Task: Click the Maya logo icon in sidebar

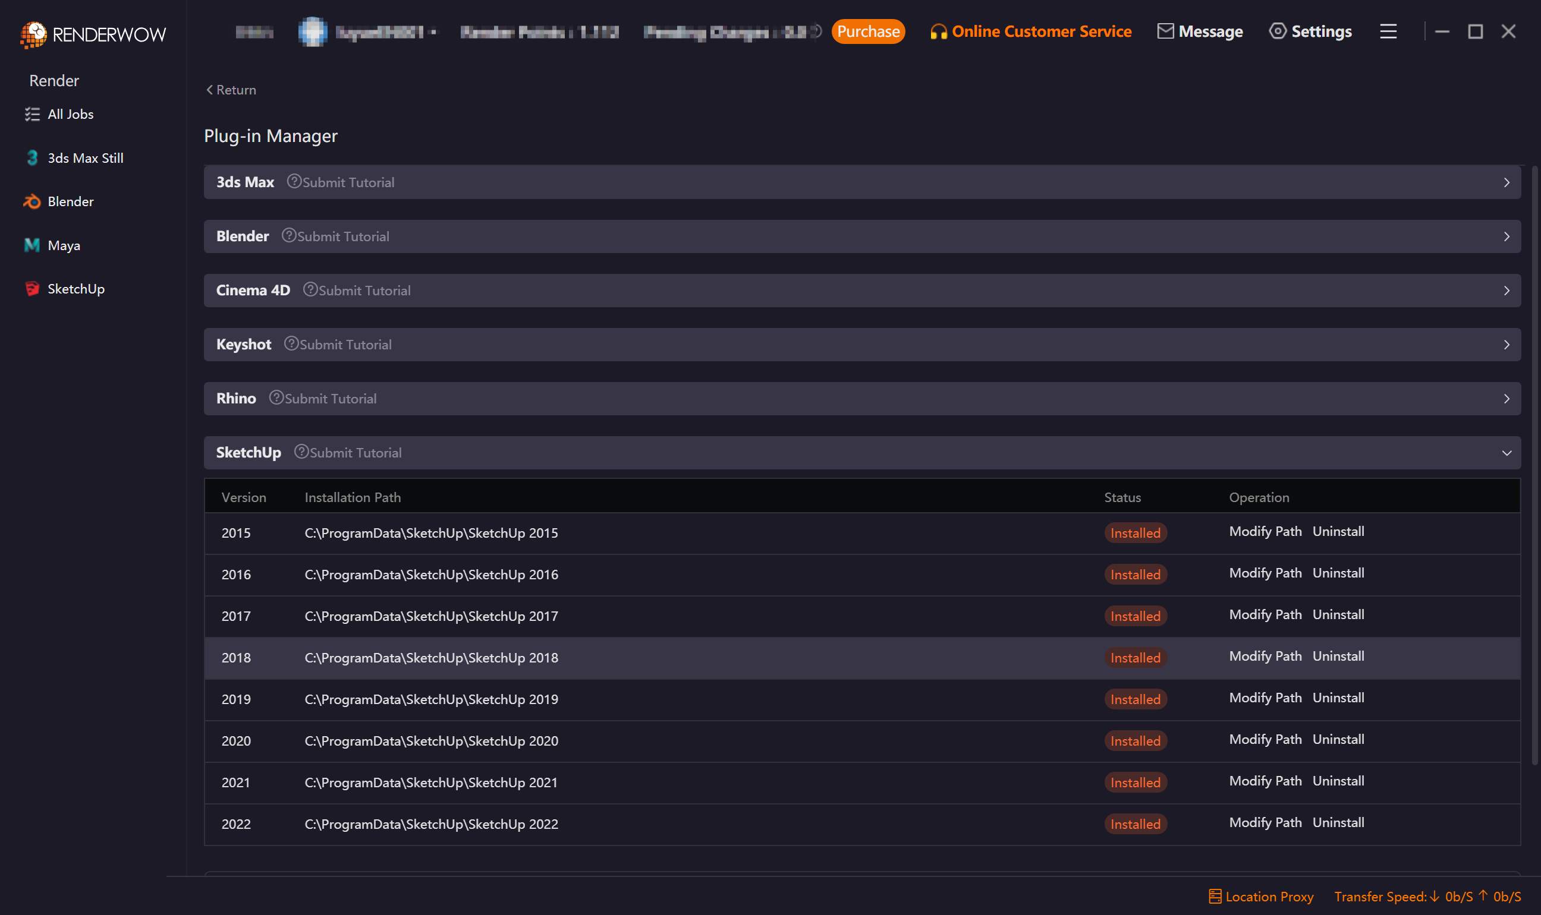Action: tap(32, 245)
